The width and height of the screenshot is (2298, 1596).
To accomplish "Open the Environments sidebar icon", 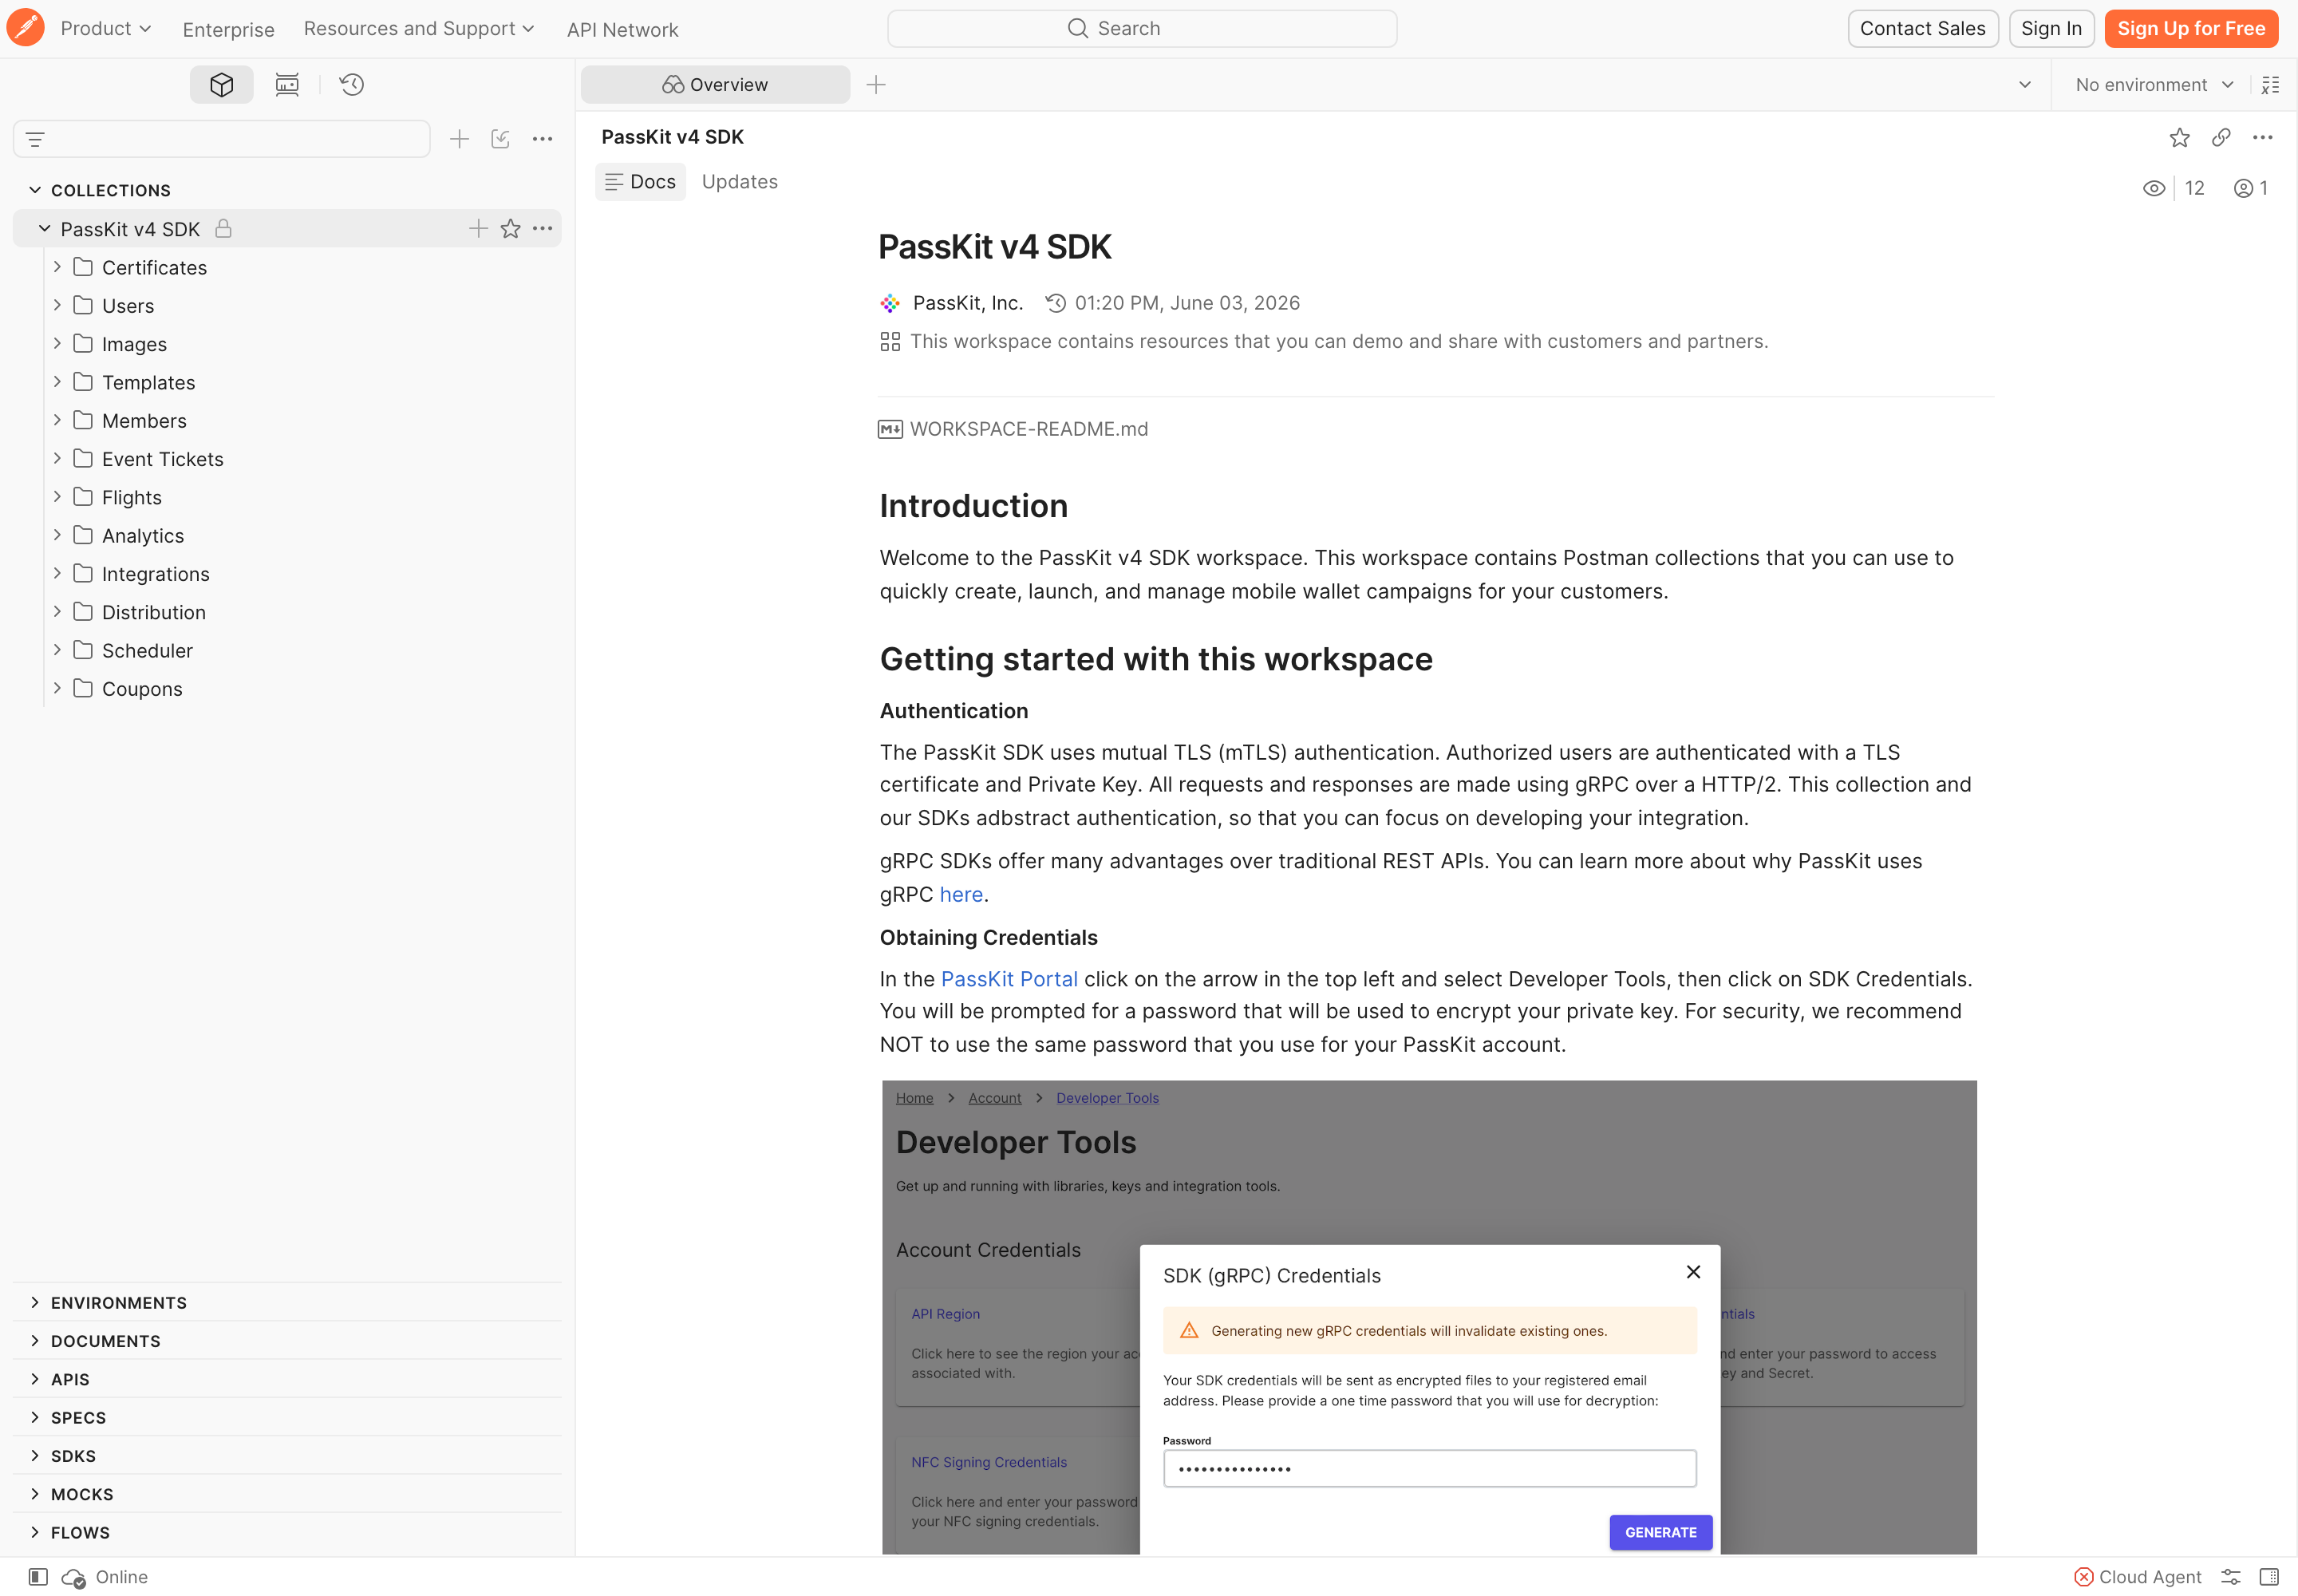I will pos(287,84).
